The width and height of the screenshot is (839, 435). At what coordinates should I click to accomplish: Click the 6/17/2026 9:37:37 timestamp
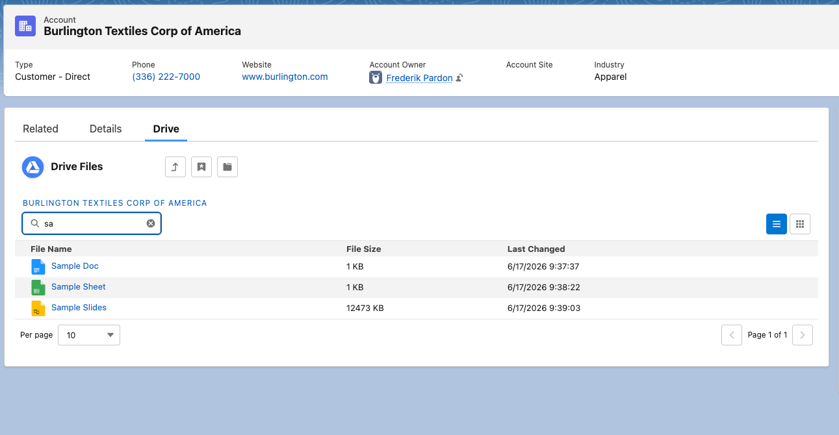[x=543, y=267]
